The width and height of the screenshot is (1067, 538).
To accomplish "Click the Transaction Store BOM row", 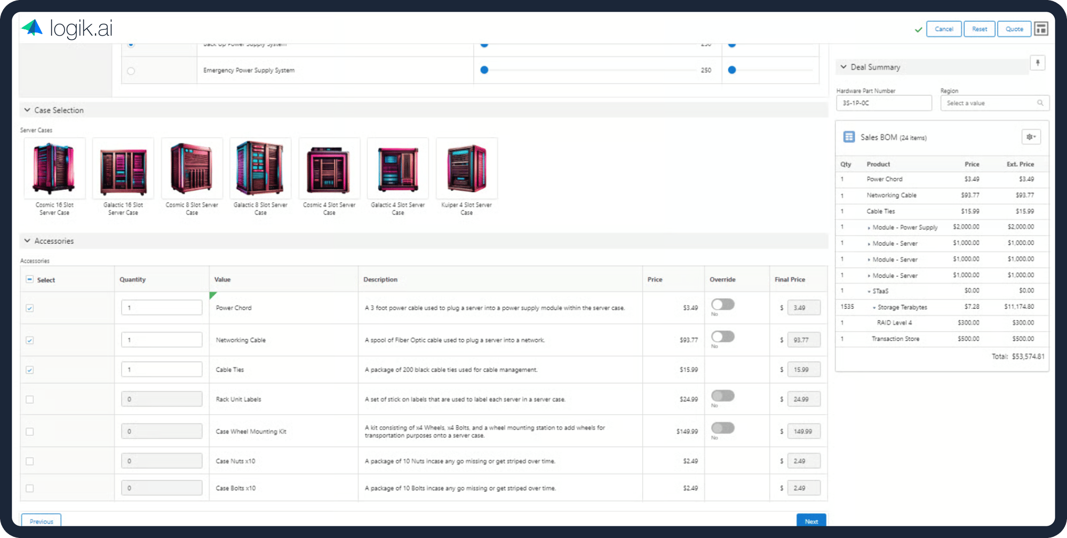I will pos(942,339).
